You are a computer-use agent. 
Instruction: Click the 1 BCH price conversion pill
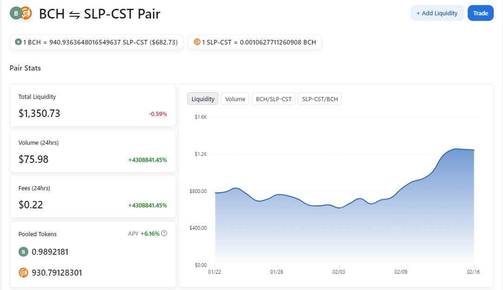[97, 42]
